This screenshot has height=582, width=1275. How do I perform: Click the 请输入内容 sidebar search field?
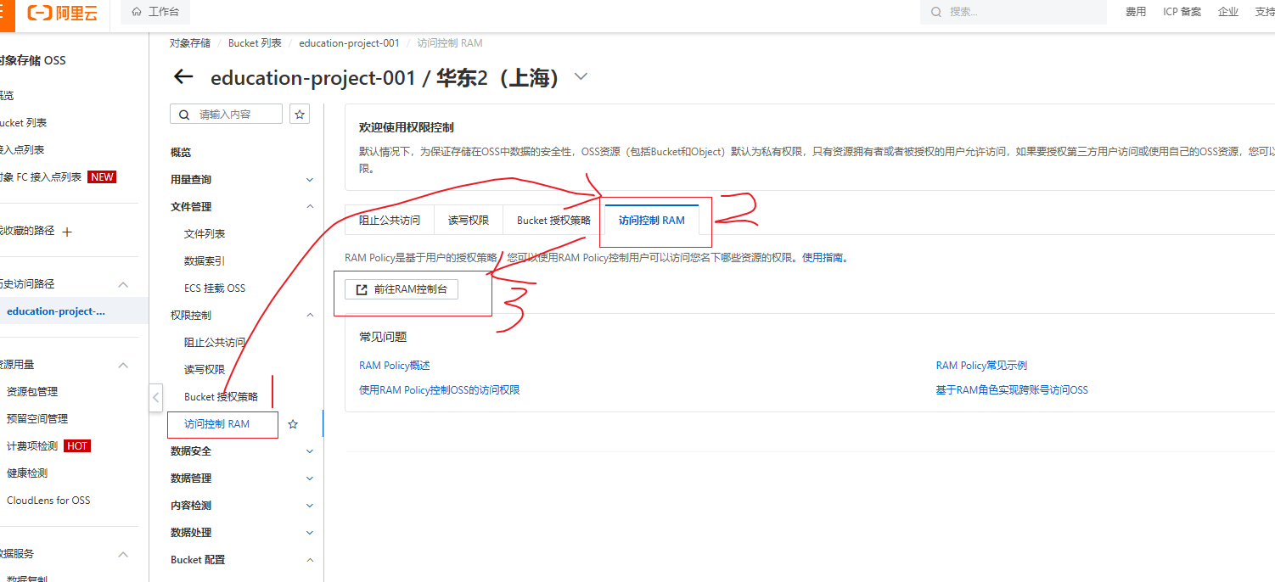[x=227, y=114]
